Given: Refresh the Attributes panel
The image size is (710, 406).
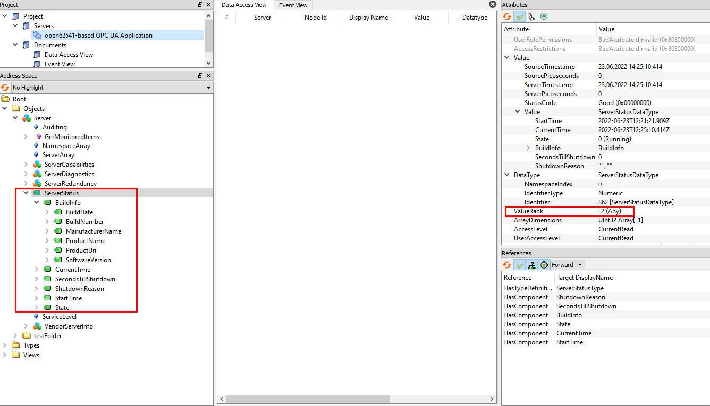Looking at the screenshot, I should (x=506, y=16).
